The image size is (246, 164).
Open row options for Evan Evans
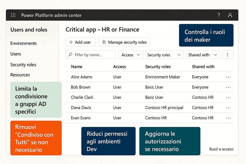228,118
